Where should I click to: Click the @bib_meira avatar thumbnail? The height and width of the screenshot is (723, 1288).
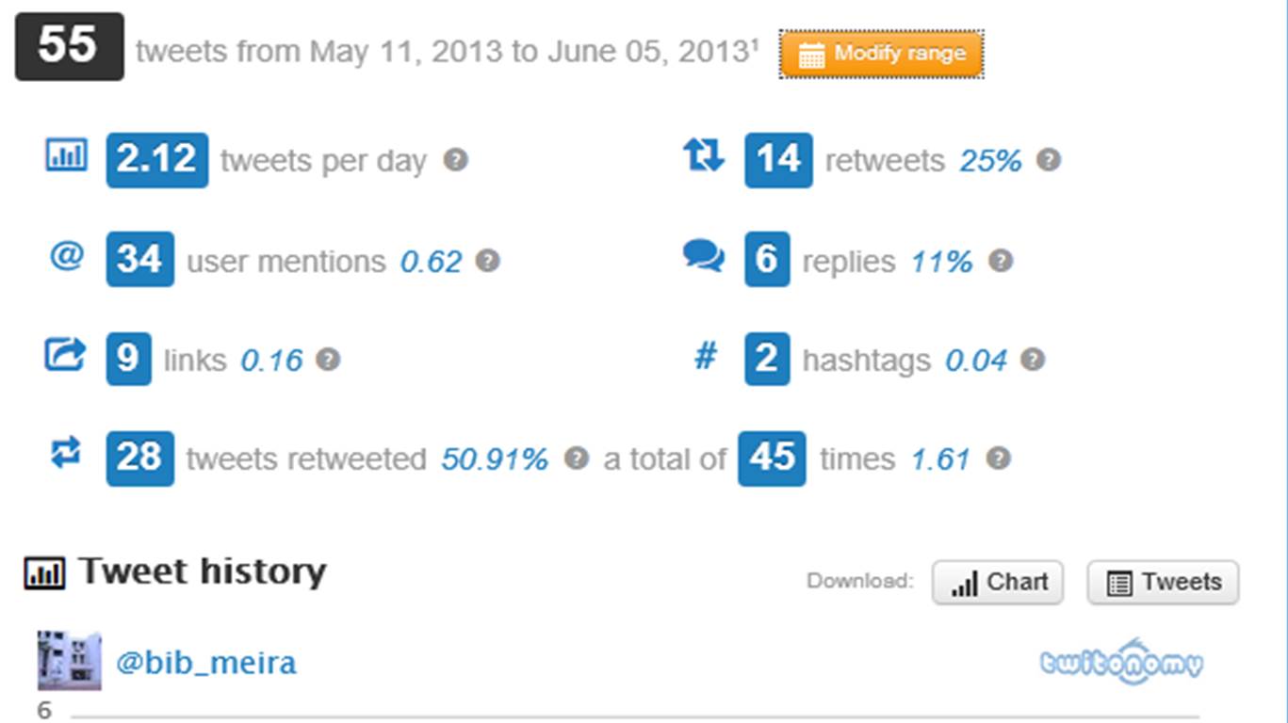tap(69, 660)
